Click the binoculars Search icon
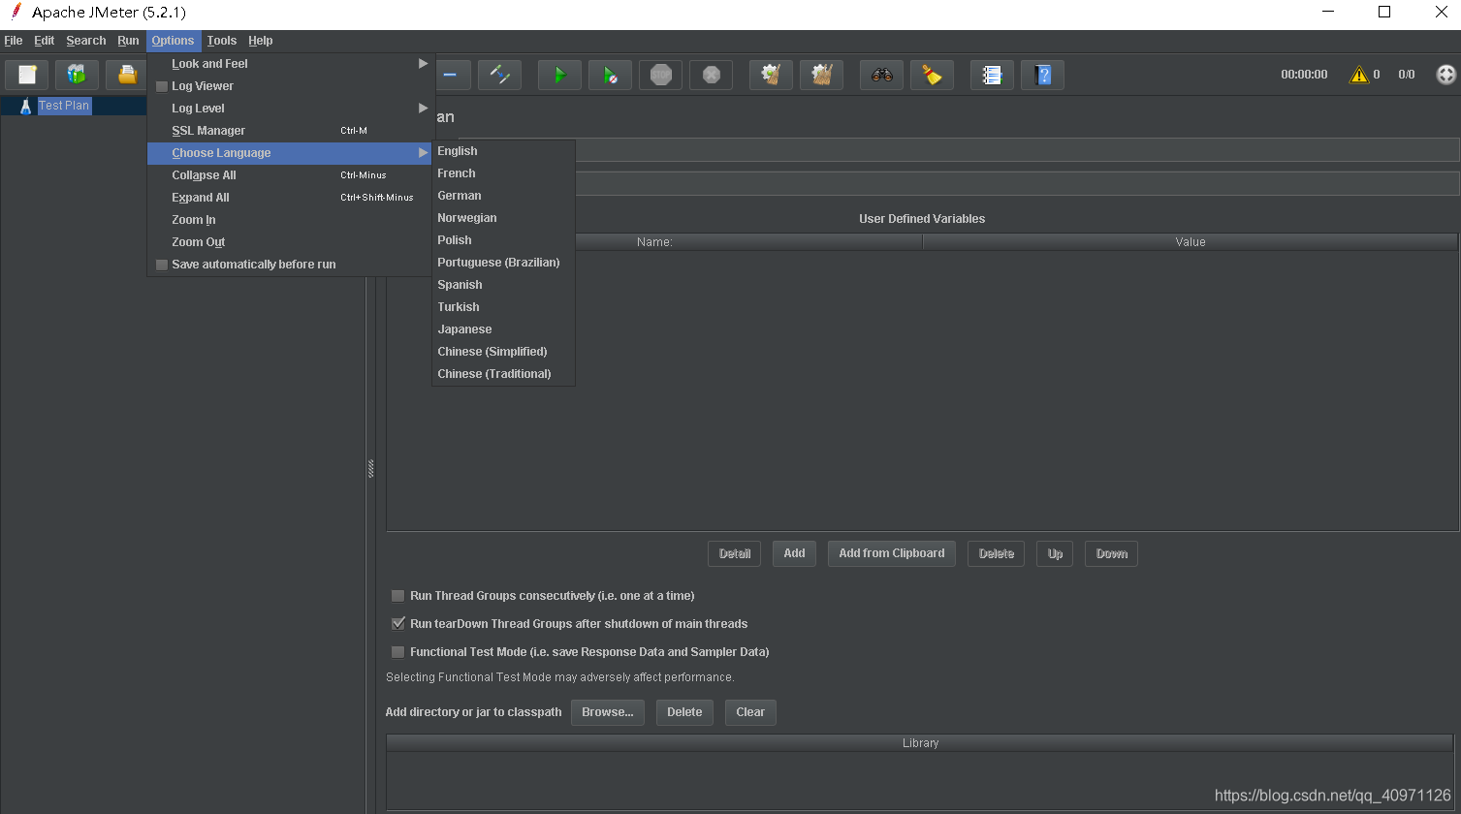Image resolution: width=1461 pixels, height=814 pixels. [881, 75]
